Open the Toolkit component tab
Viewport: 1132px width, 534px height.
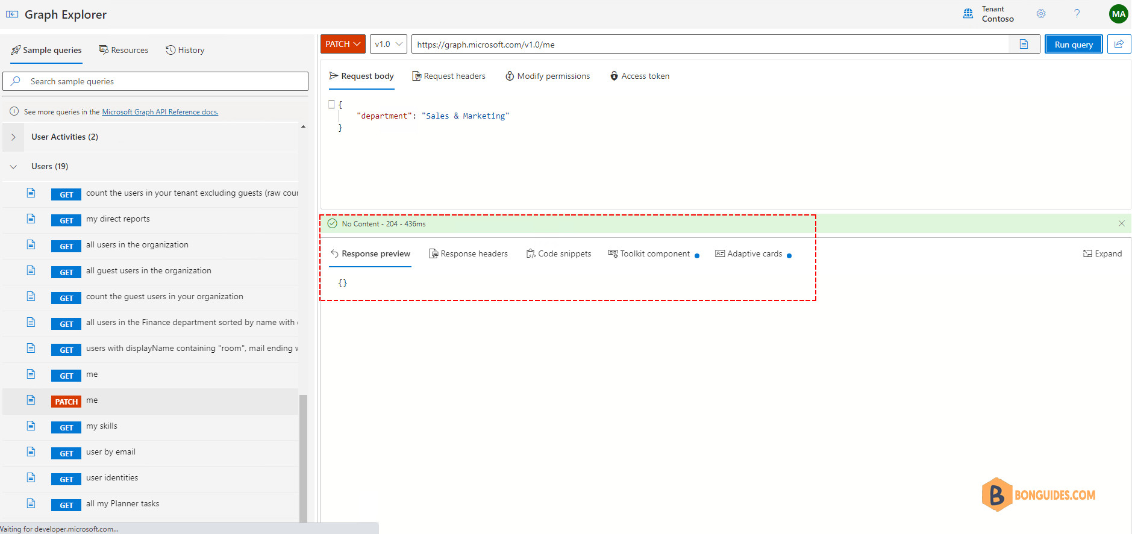653,253
